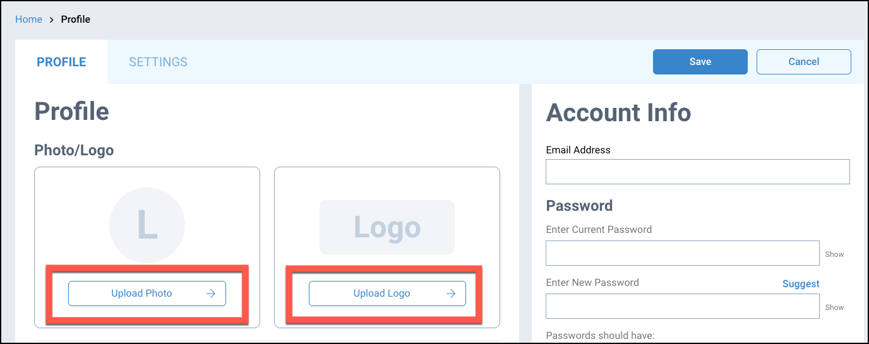Click the arrow icon on Upload Photo
The image size is (869, 344).
[211, 294]
